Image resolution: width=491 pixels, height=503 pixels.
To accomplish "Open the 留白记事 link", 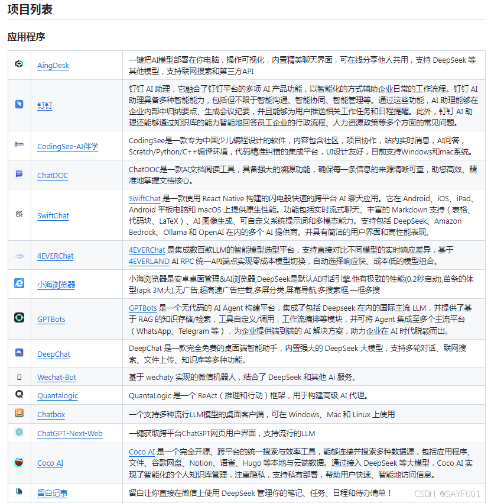I will [53, 493].
